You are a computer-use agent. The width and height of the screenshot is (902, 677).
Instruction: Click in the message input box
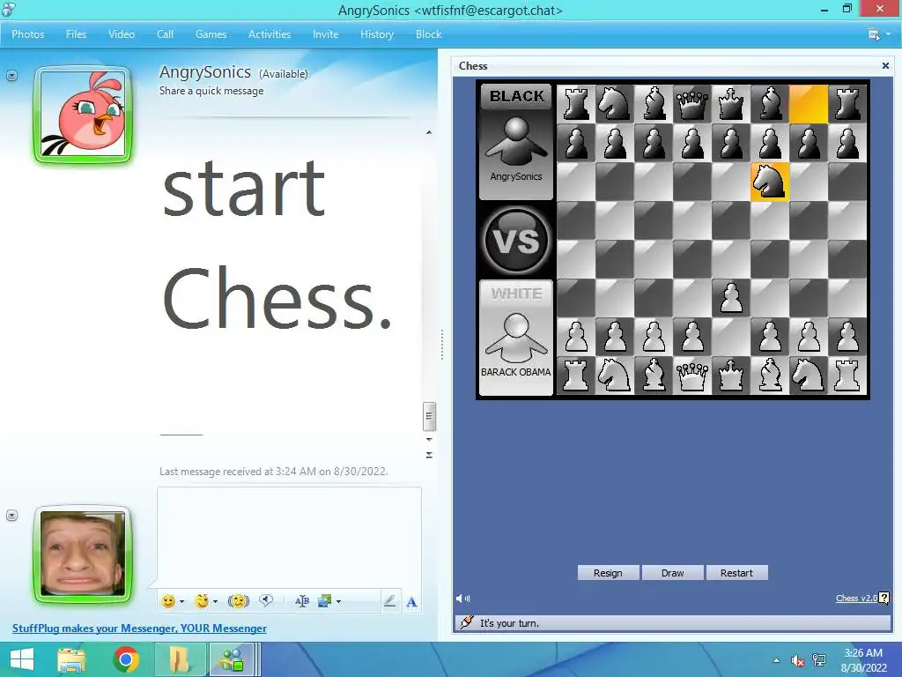pyautogui.click(x=289, y=537)
